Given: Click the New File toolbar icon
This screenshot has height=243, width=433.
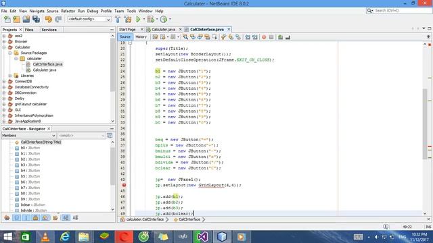Looking at the screenshot, I should pos(7,20).
